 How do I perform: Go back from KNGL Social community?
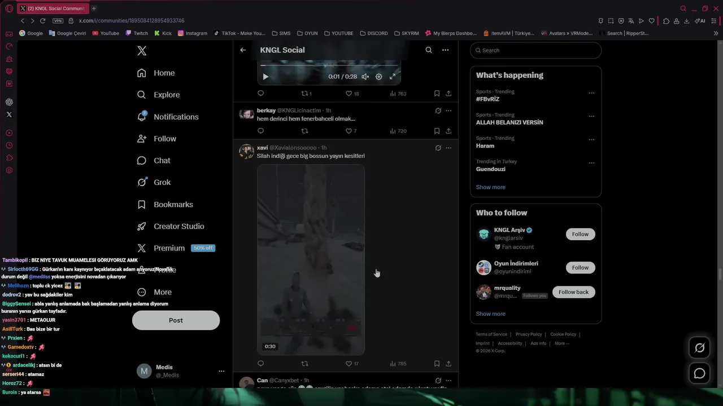(243, 50)
